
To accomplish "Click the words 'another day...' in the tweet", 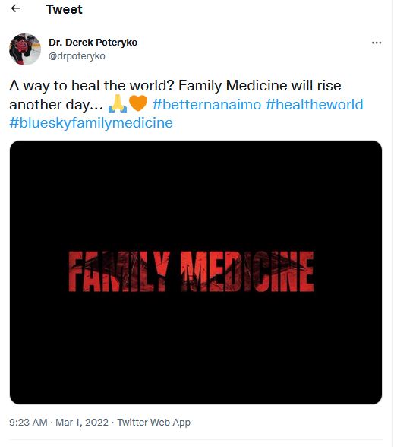I will click(x=56, y=105).
